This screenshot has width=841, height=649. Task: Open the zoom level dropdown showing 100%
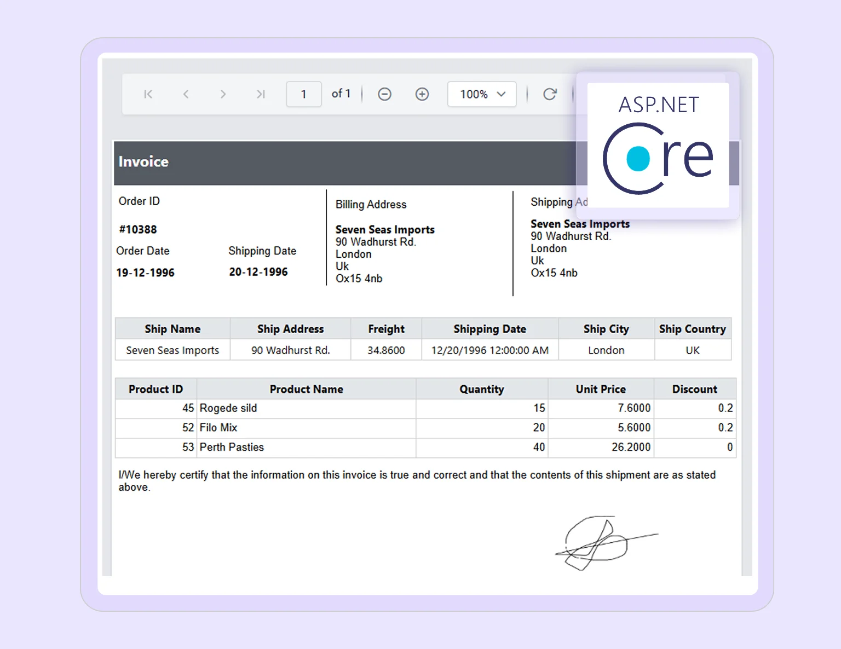tap(481, 94)
